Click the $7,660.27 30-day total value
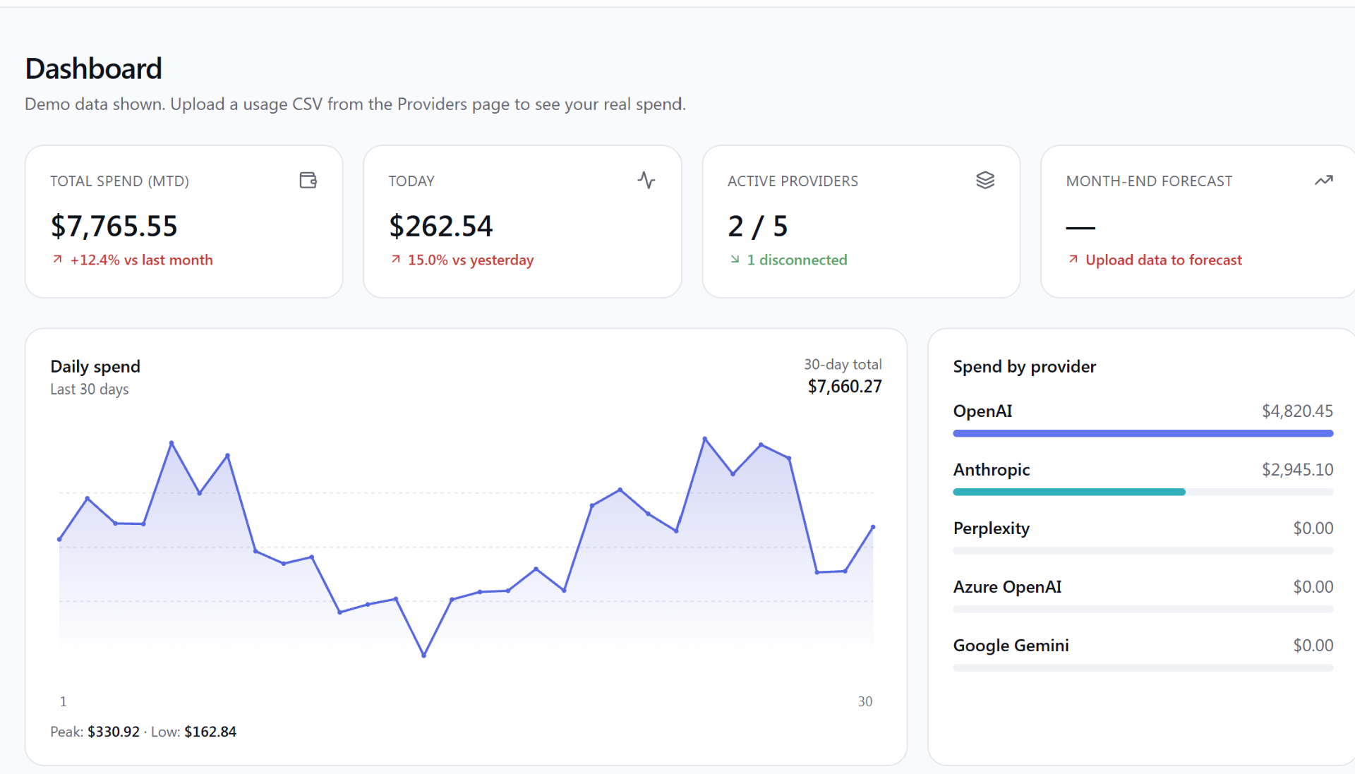 point(845,387)
